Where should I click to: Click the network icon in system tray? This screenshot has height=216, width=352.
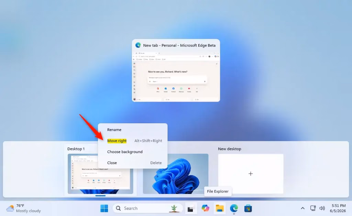(313, 208)
